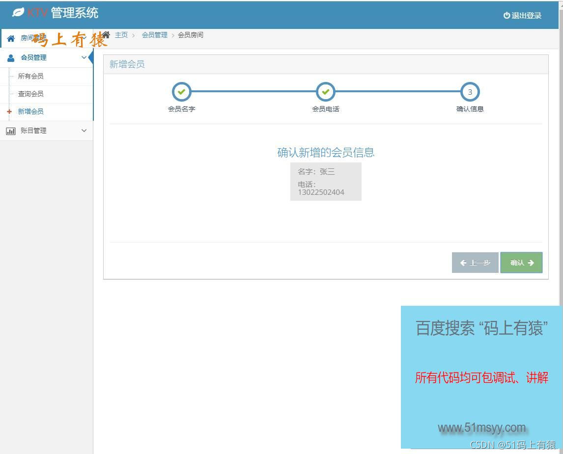Click right arrow icon on 确认 button
Screen dimensions: 563x454
tap(531, 263)
